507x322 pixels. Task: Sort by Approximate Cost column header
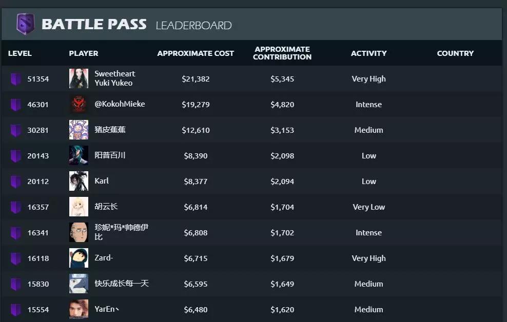(x=196, y=53)
